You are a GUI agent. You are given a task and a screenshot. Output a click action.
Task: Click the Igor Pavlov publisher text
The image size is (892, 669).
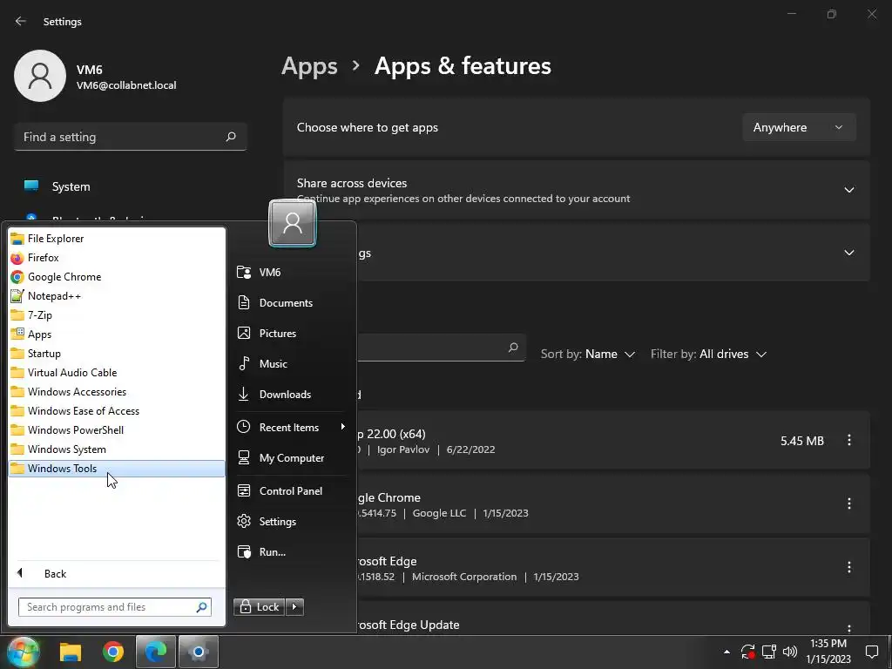[x=403, y=449]
